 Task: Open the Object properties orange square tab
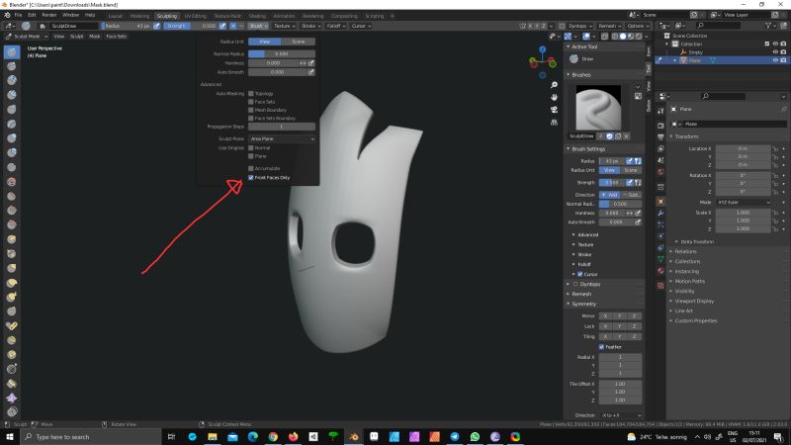660,202
